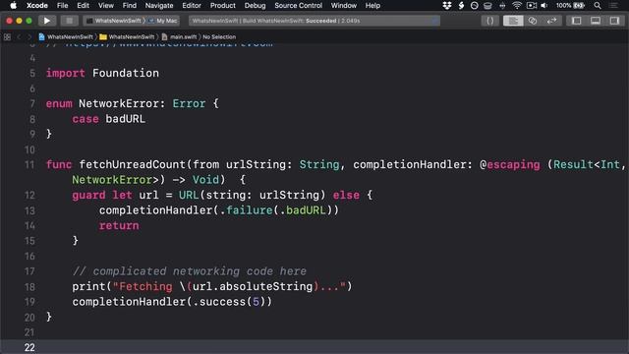
Task: Open the volume control in menu bar
Action: pyautogui.click(x=544, y=5)
